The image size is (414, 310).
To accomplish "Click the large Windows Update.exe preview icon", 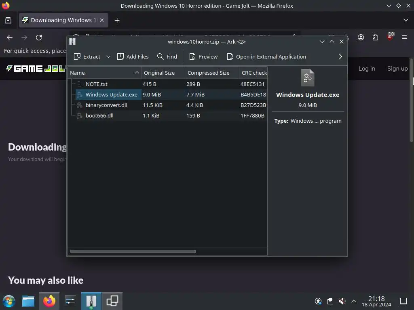I will 308,78.
